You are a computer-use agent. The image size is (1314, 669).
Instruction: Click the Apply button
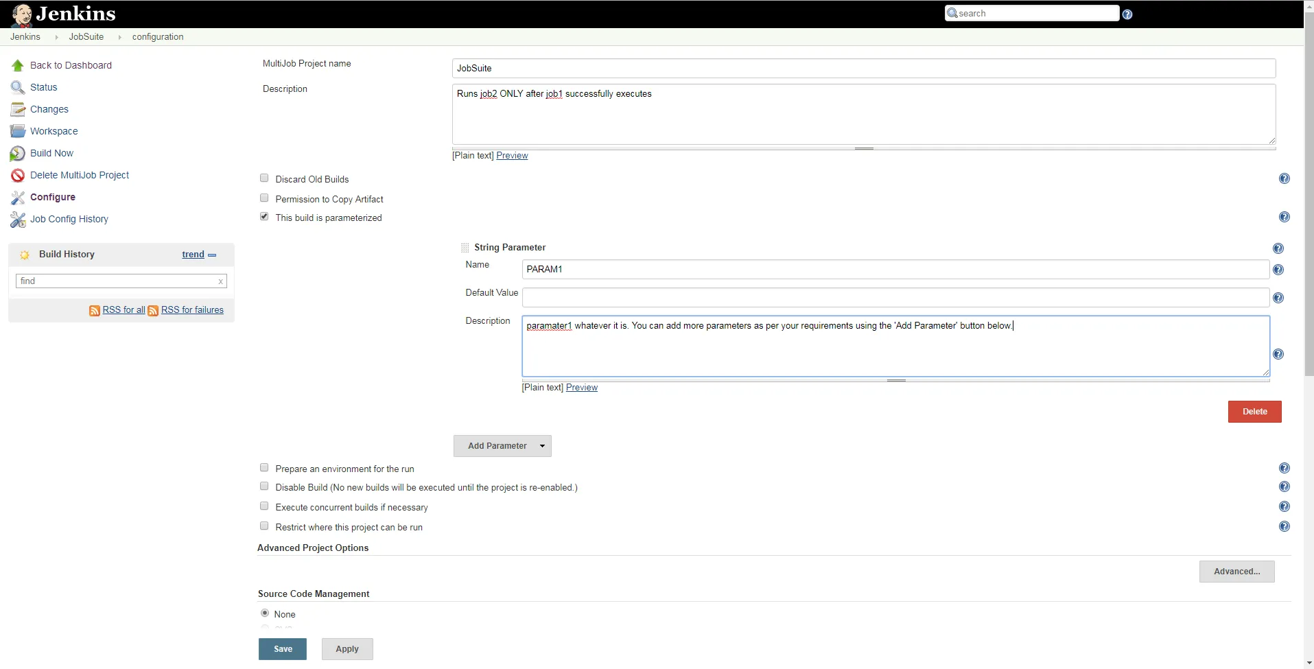point(347,649)
